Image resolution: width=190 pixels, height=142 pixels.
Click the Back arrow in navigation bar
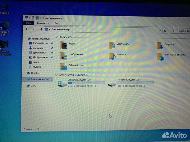point(27,29)
